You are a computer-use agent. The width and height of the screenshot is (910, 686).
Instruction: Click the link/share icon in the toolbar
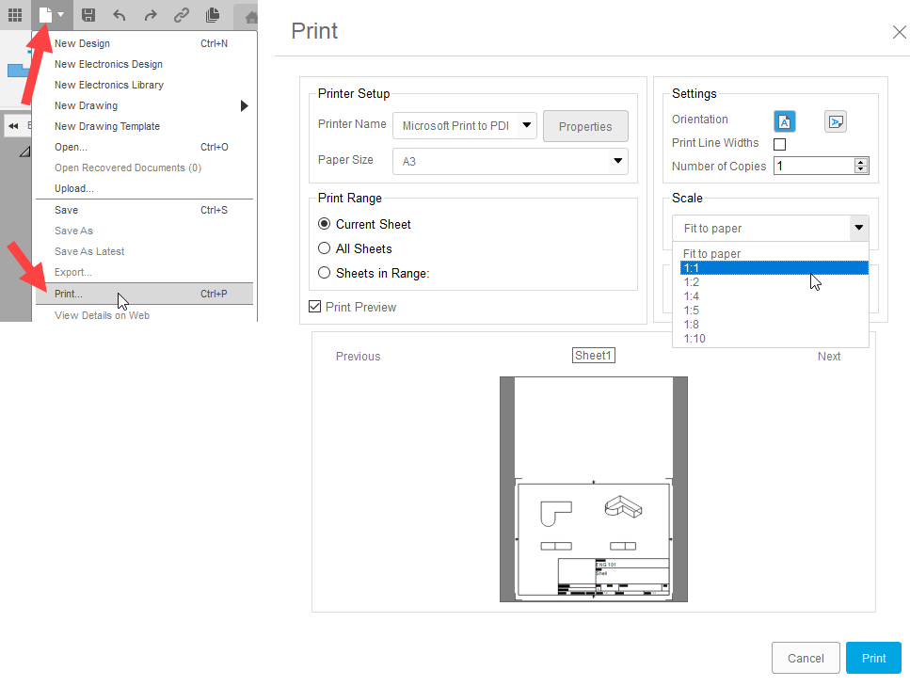[x=181, y=15]
